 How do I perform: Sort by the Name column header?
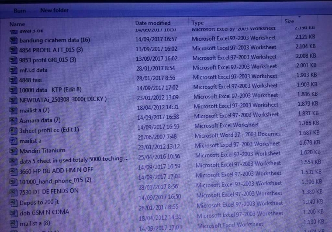coord(17,24)
